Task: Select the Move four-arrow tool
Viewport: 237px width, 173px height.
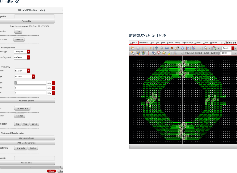Action: [156, 48]
